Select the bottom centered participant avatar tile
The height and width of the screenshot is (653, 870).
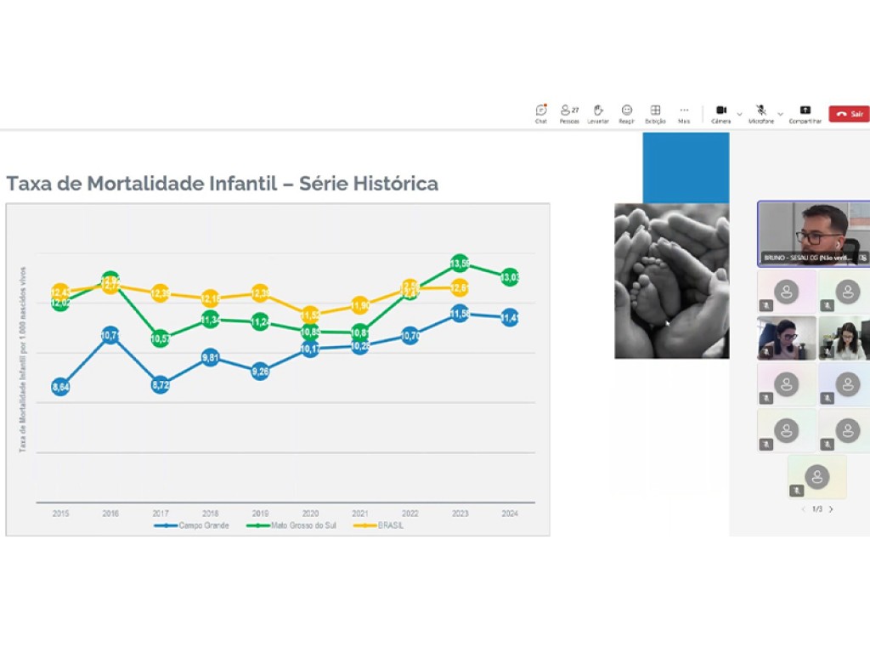tap(816, 476)
